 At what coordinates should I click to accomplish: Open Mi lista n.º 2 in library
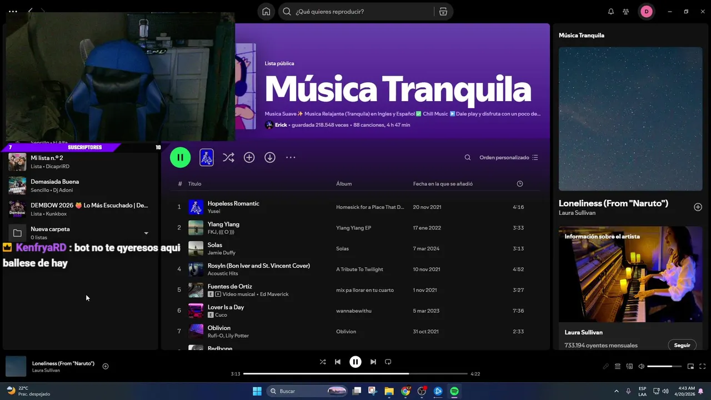coord(81,162)
